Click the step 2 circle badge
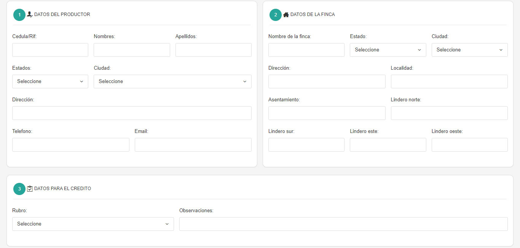This screenshot has width=520, height=248. pos(276,14)
